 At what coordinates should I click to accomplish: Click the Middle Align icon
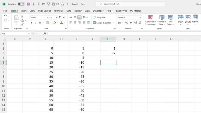click(x=75, y=17)
